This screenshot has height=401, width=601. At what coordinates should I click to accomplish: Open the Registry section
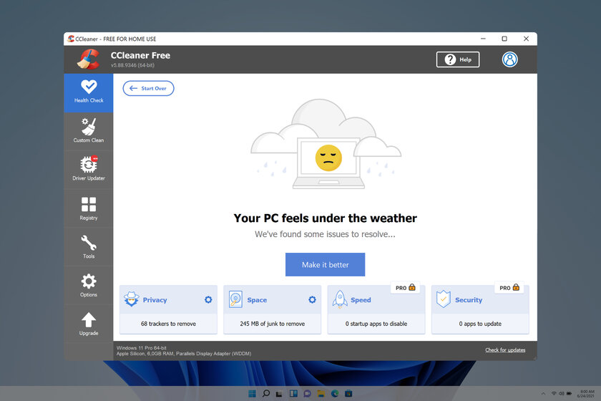[89, 208]
